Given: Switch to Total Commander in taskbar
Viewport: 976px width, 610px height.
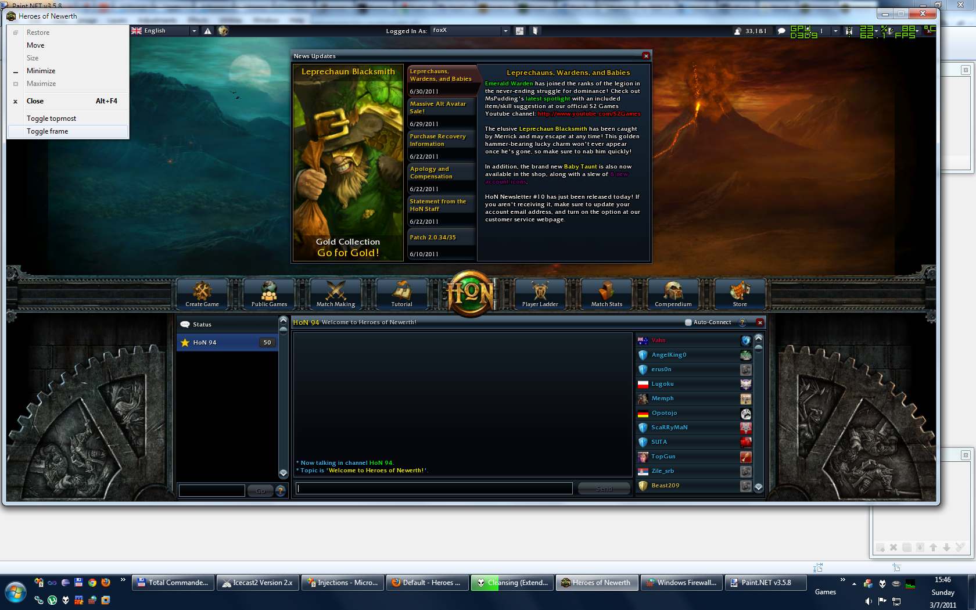Looking at the screenshot, I should click(x=173, y=583).
